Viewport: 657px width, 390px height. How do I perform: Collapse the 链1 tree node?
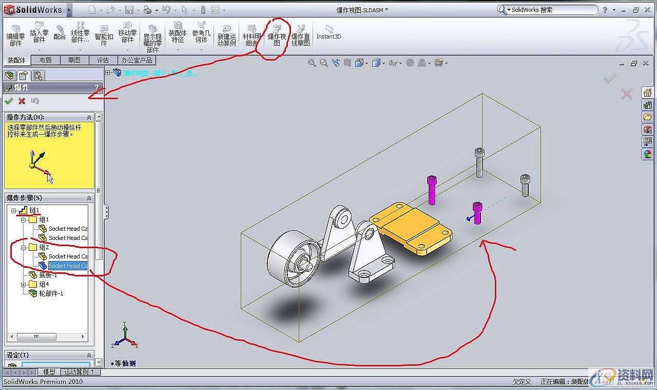click(x=14, y=210)
